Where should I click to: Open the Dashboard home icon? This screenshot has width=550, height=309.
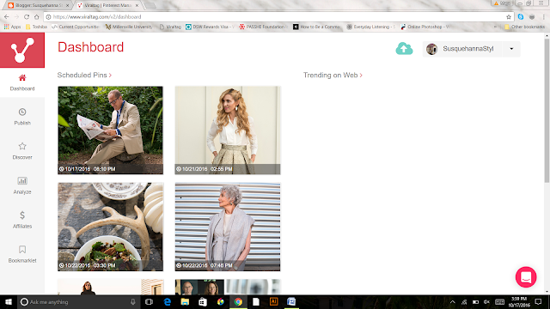(x=22, y=78)
